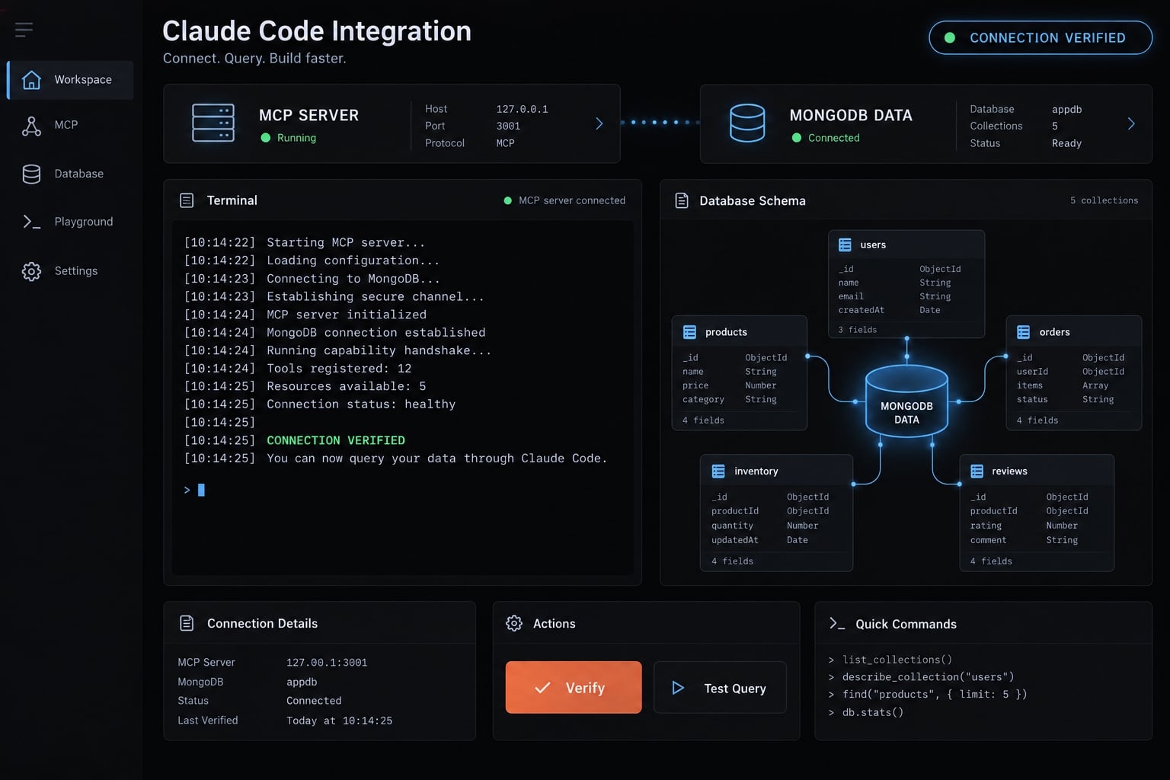1170x780 pixels.
Task: Click the Actions gear icon
Action: [514, 623]
